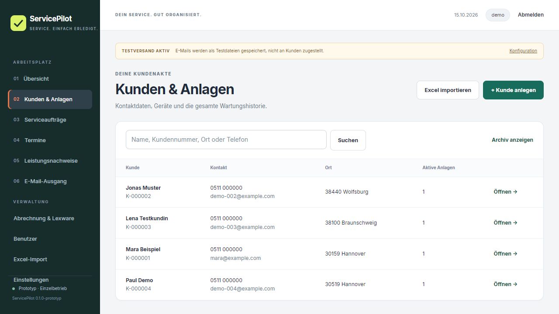Open the Übersicht sidebar item

tap(50, 79)
